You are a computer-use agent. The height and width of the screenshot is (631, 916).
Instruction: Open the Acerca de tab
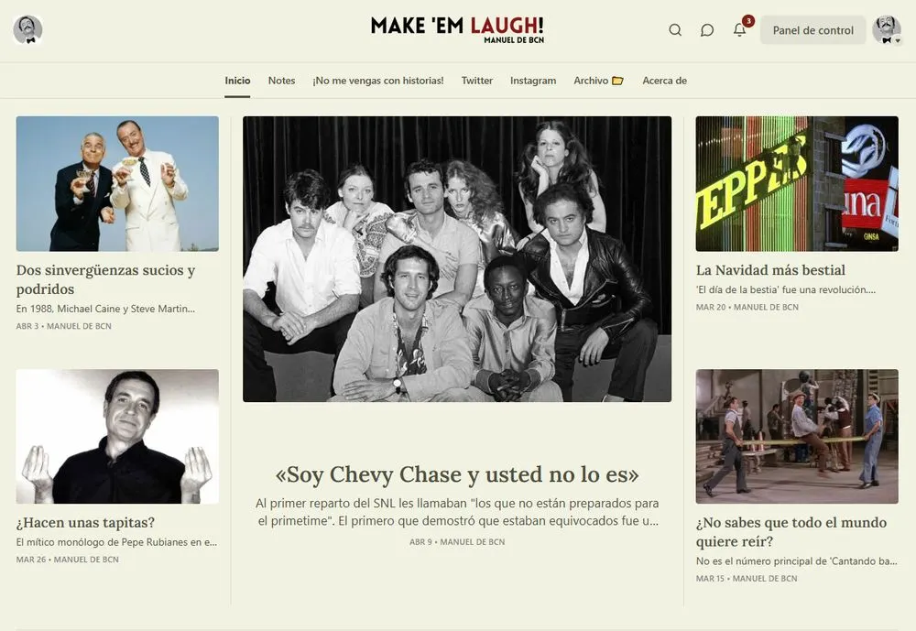(664, 81)
